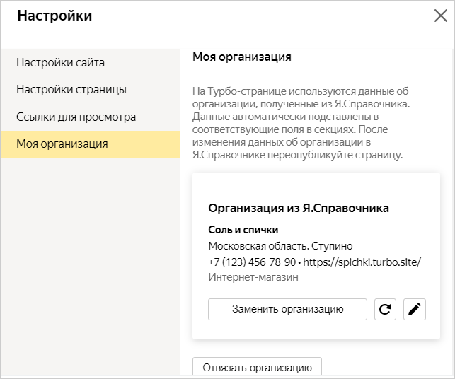Click the phone number +7 (123) 456-78-90

pyautogui.click(x=252, y=262)
